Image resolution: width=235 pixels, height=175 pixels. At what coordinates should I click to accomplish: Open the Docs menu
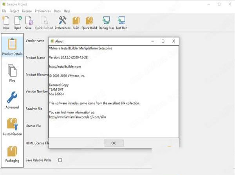coord(57,11)
